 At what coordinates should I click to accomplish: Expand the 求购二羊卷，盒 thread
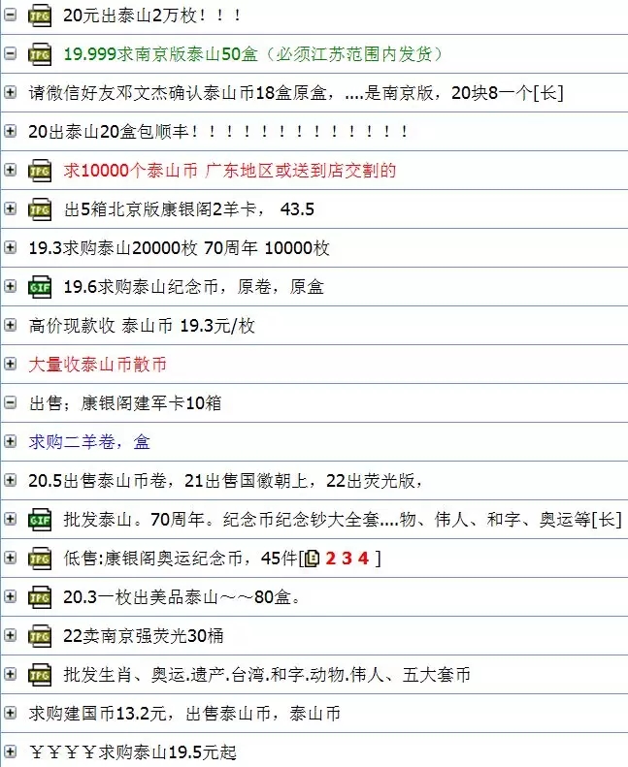(11, 441)
